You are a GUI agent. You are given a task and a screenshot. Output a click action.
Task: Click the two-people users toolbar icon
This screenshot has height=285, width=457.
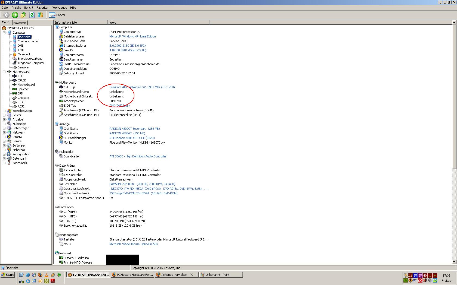[41, 15]
